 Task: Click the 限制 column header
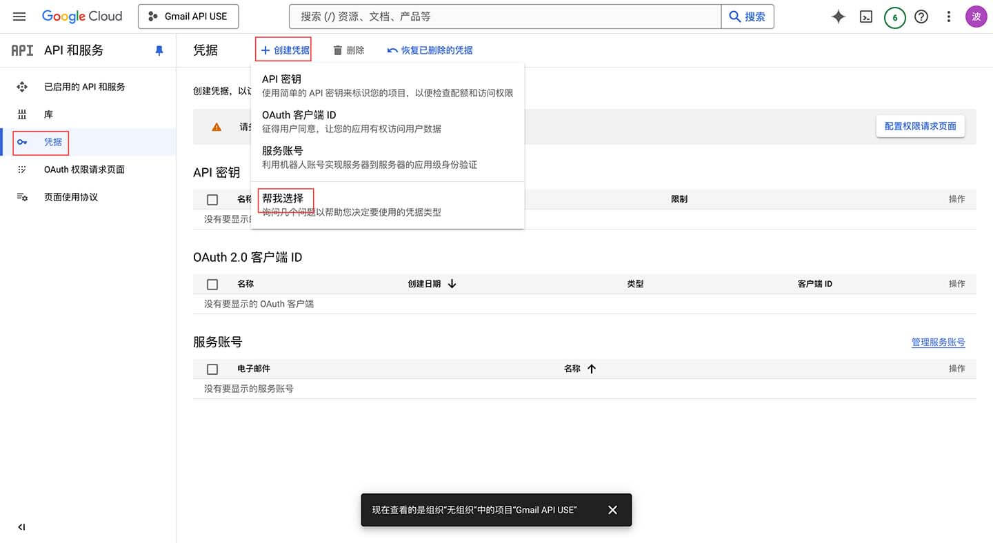[x=679, y=199]
